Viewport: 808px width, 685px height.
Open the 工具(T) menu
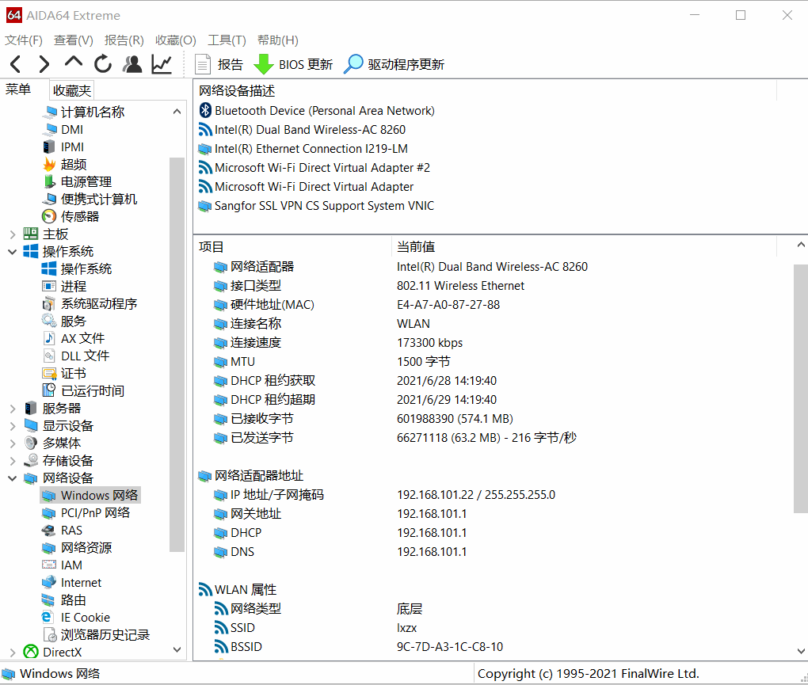(227, 40)
